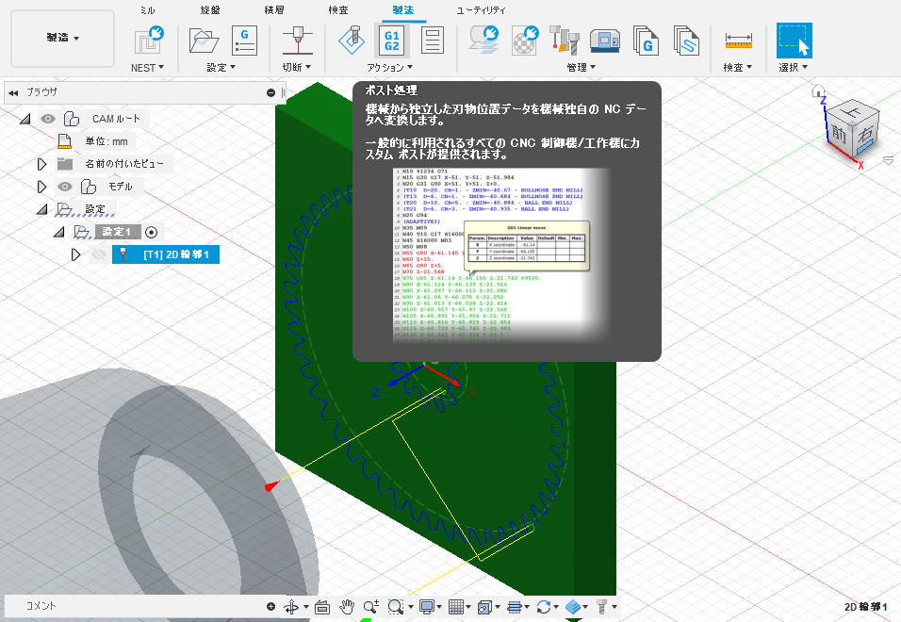Click the orbit navigation icon
Image resolution: width=901 pixels, height=622 pixels.
pos(291,607)
